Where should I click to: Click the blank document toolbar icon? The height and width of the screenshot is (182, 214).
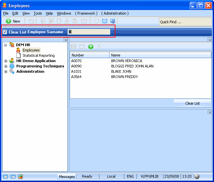tap(59, 21)
